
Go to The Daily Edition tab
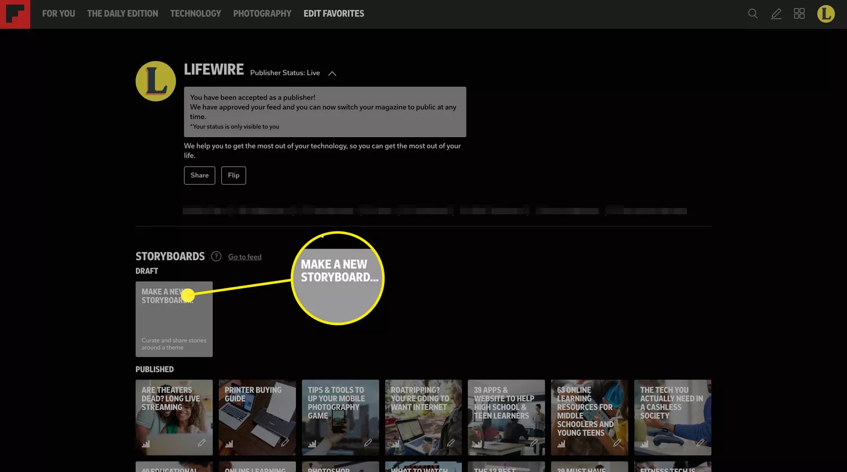(123, 14)
